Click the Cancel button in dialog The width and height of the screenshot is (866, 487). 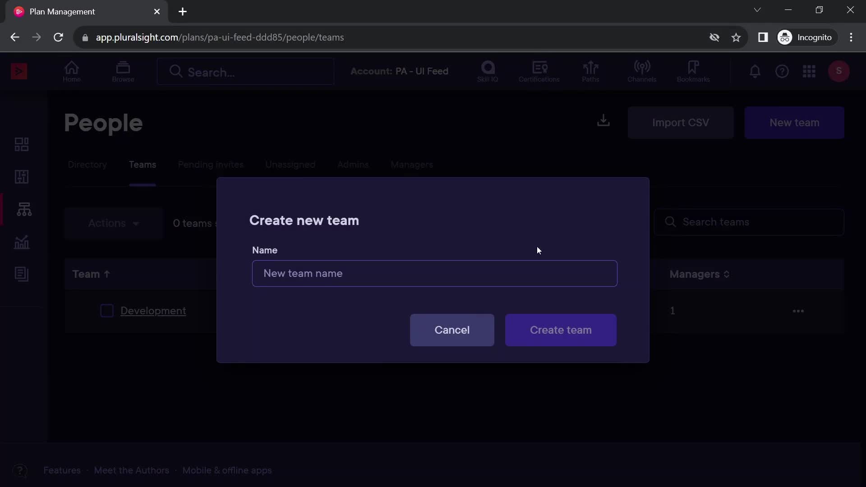[x=452, y=330]
